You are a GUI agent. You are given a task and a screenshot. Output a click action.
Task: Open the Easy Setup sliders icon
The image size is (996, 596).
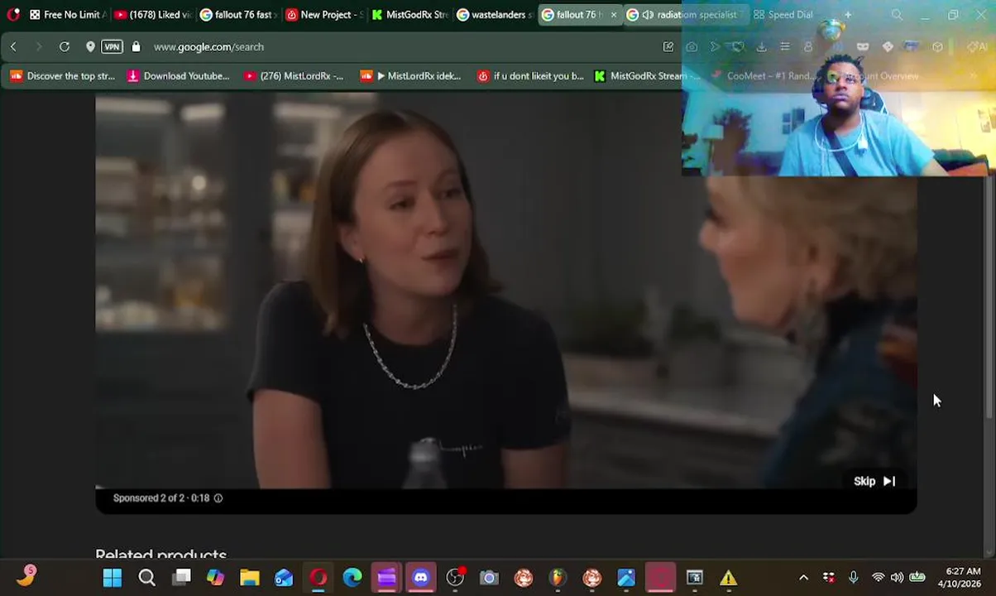tap(784, 47)
